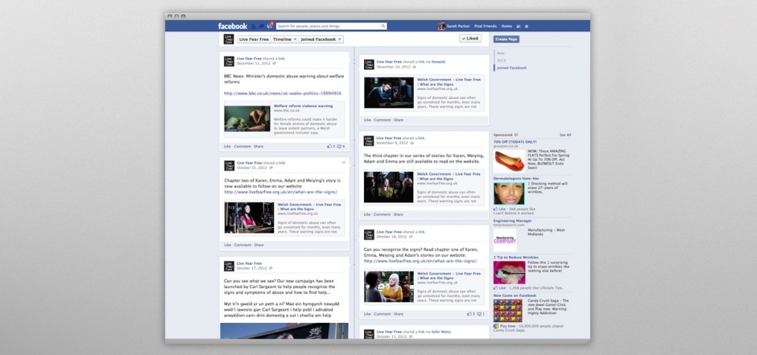Click page avatar on October 17 campaign post
The image size is (757, 355).
[x=229, y=266]
